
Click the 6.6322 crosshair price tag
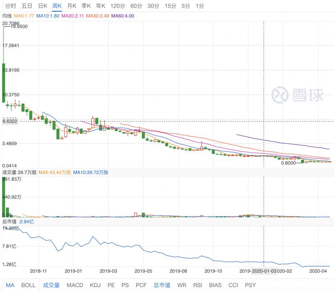(x=10, y=121)
